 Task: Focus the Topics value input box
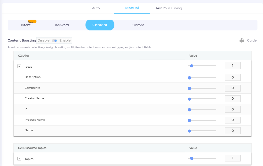[x=233, y=158]
